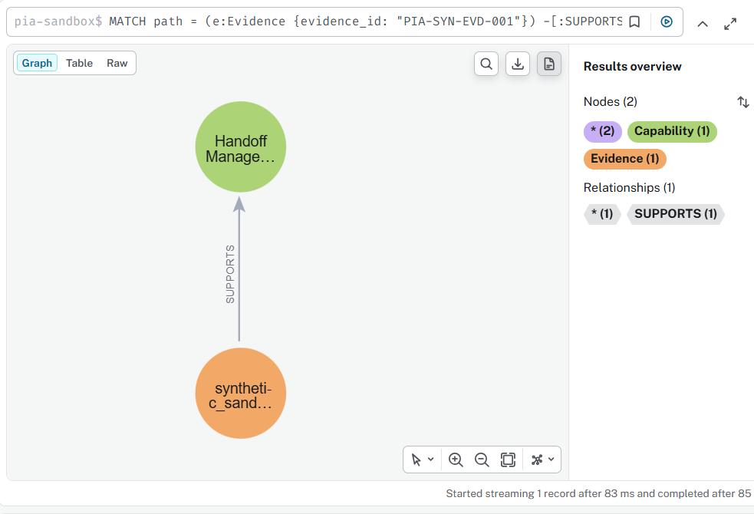Zoom out on the graph
Screen dimensions: 754x514
point(482,460)
